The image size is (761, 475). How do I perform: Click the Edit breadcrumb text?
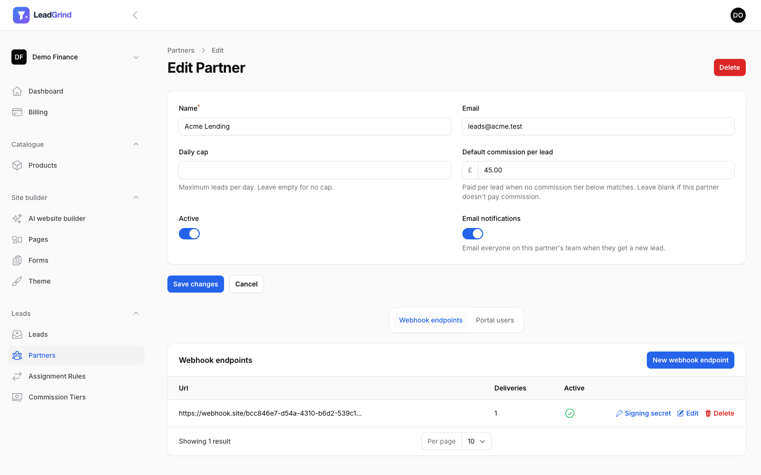[x=217, y=50]
